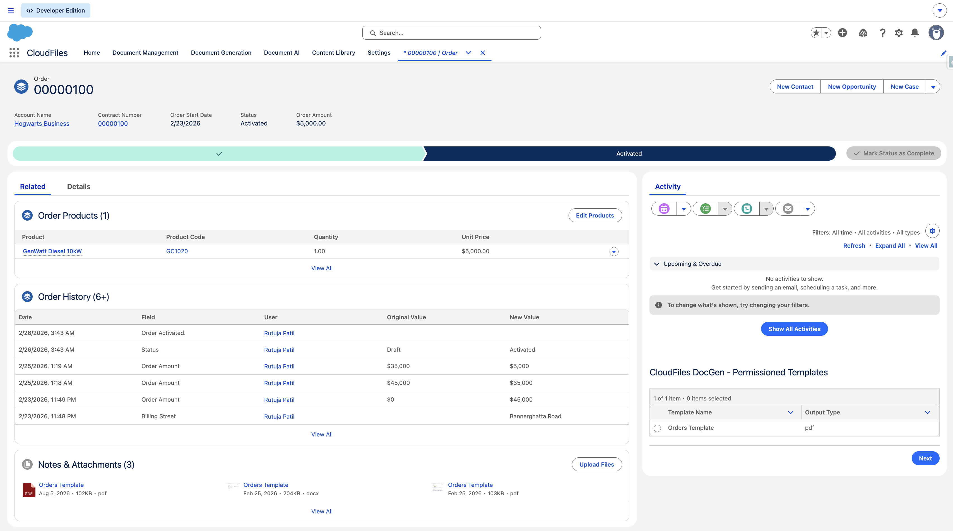Open the Setup gear icon
The width and height of the screenshot is (953, 531).
[899, 33]
